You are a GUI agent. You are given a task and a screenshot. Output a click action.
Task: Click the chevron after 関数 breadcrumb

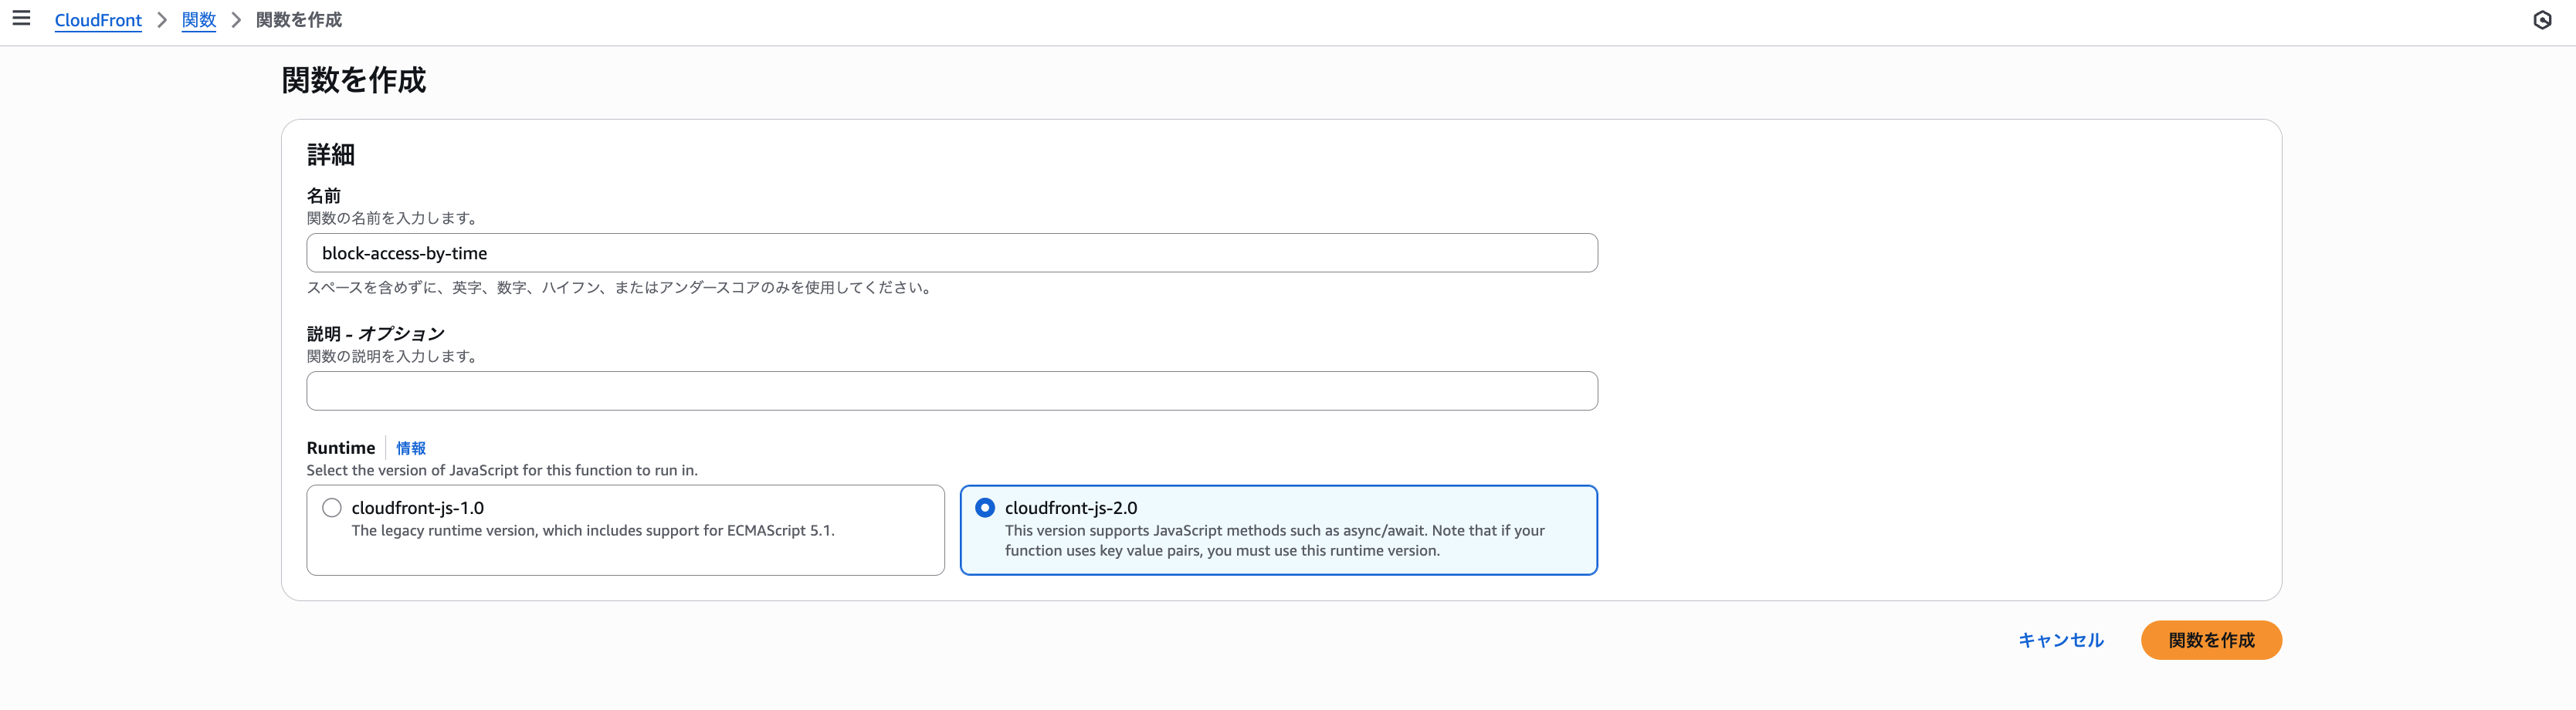pyautogui.click(x=236, y=20)
